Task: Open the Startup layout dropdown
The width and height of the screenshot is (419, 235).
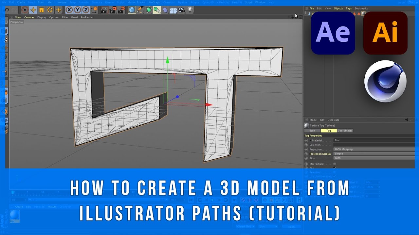Action: click(x=414, y=2)
